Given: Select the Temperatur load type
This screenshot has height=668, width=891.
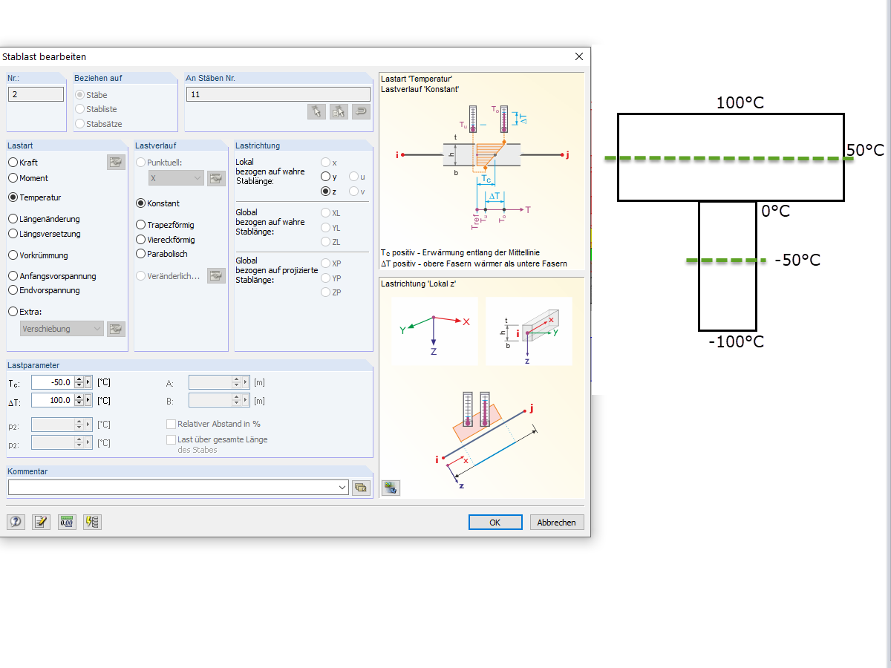Looking at the screenshot, I should pos(35,197).
